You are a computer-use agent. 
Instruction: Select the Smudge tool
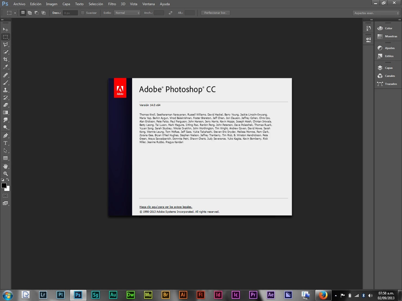click(x=5, y=120)
